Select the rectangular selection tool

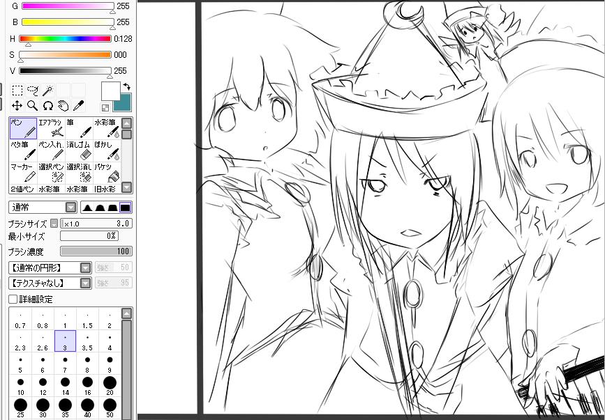(17, 91)
